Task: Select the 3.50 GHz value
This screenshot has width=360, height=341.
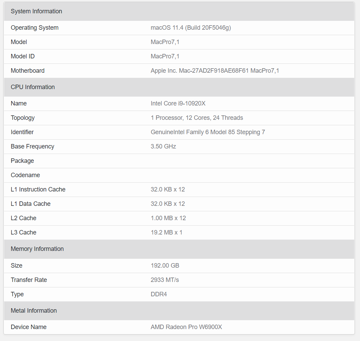Action: point(163,146)
